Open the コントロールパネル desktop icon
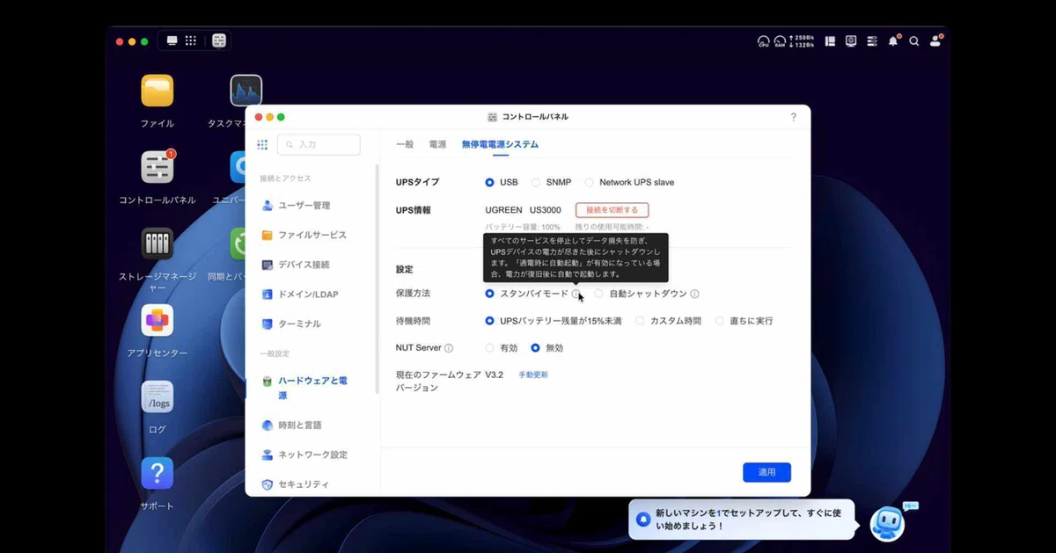This screenshot has width=1056, height=553. tap(157, 167)
